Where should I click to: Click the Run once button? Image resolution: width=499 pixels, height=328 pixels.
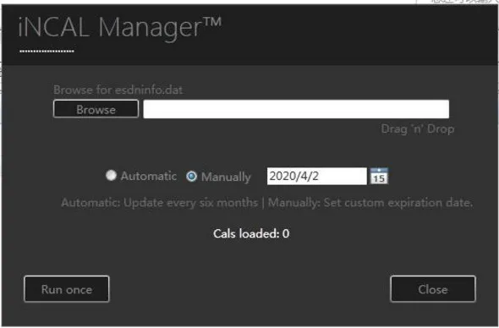[67, 289]
